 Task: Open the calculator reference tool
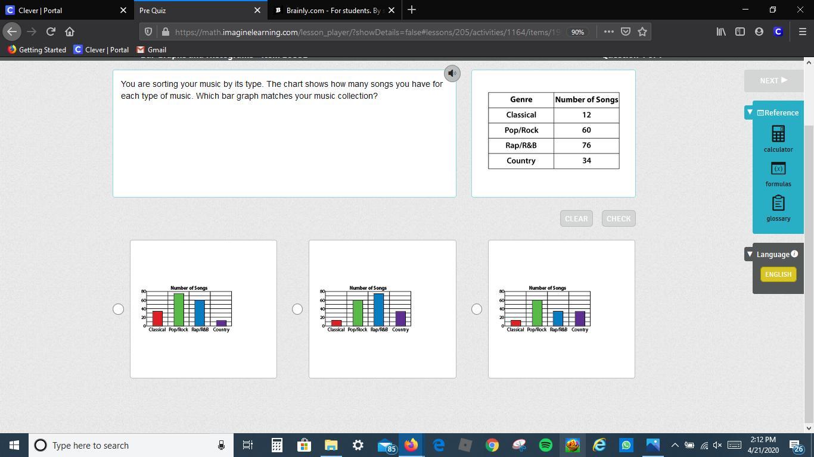778,139
